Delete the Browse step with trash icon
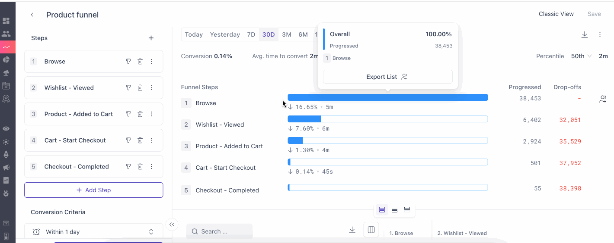The image size is (614, 243). [140, 62]
